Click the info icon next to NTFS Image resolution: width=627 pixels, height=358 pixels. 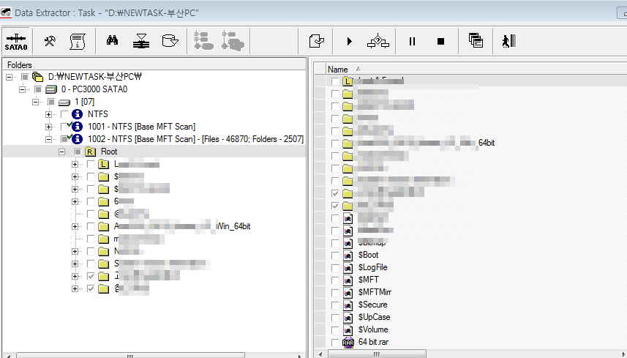[x=77, y=114]
